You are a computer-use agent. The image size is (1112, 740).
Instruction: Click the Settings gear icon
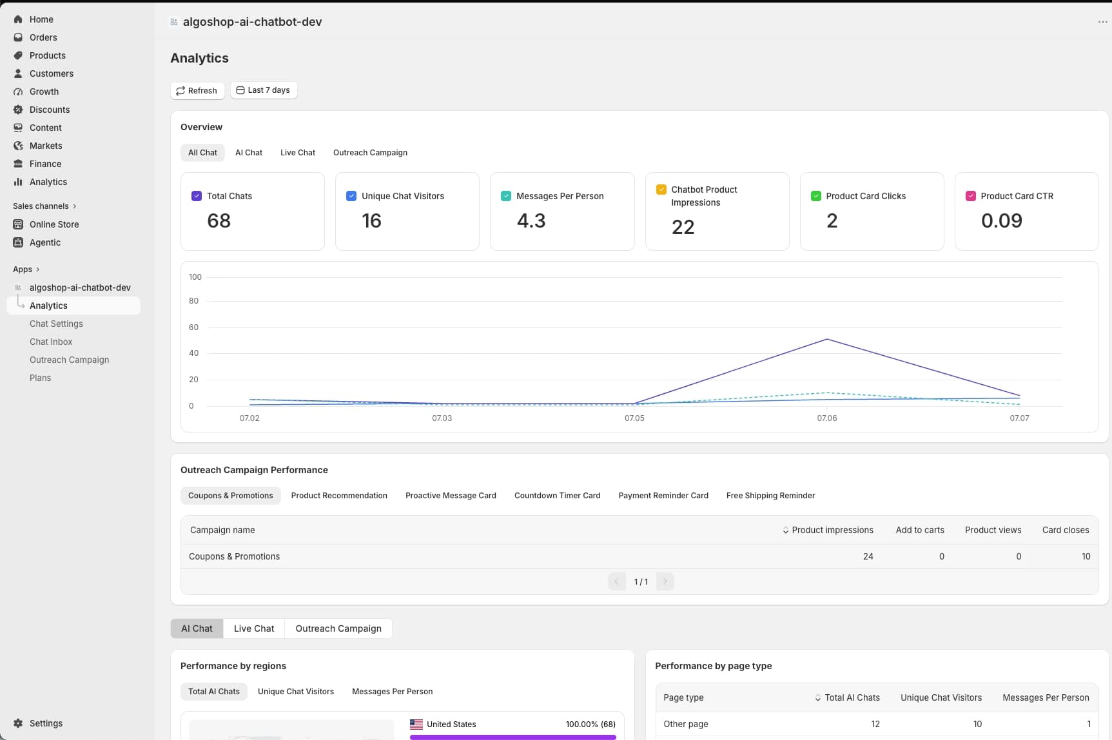pyautogui.click(x=18, y=723)
